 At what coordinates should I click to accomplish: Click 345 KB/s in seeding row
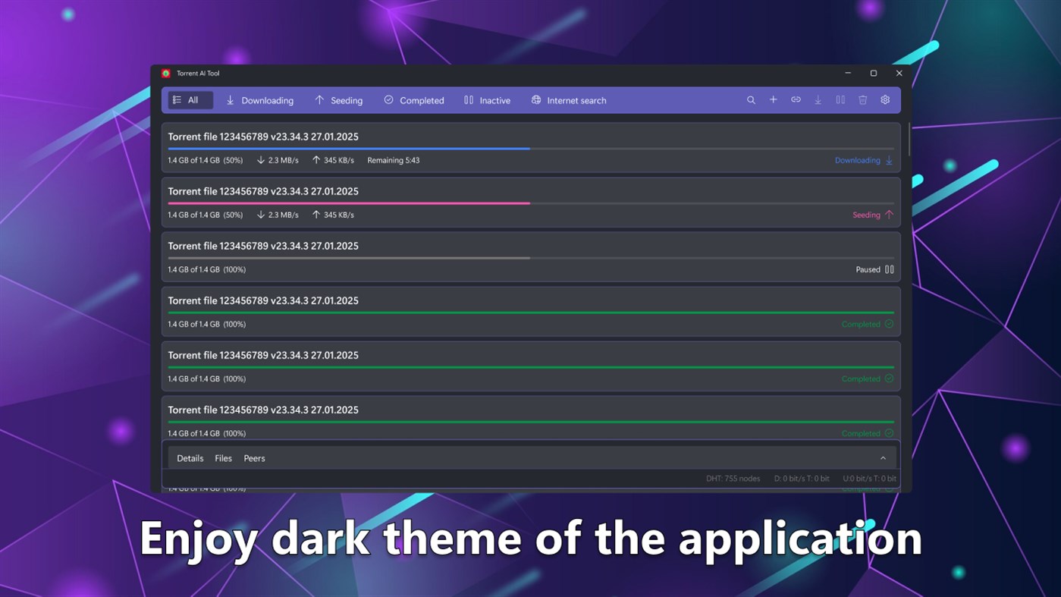tap(338, 215)
